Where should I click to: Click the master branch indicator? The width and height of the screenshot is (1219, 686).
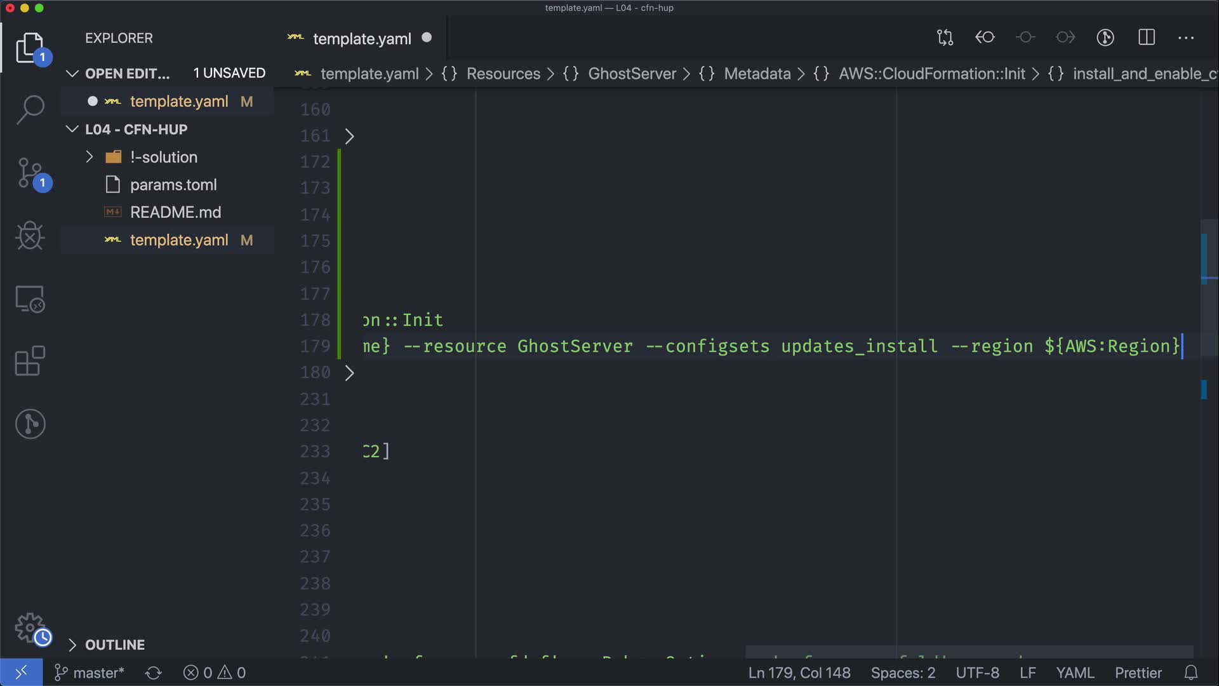90,673
